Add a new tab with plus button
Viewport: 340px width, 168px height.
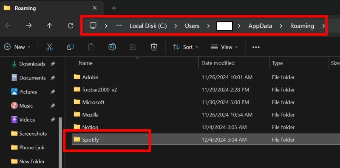point(114,8)
